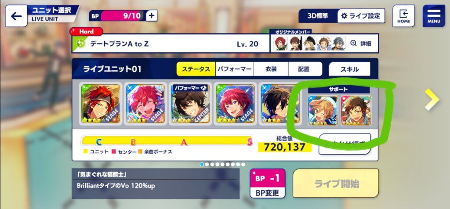Add BP with the plus icon
Image resolution: width=450 pixels, height=209 pixels.
[152, 15]
